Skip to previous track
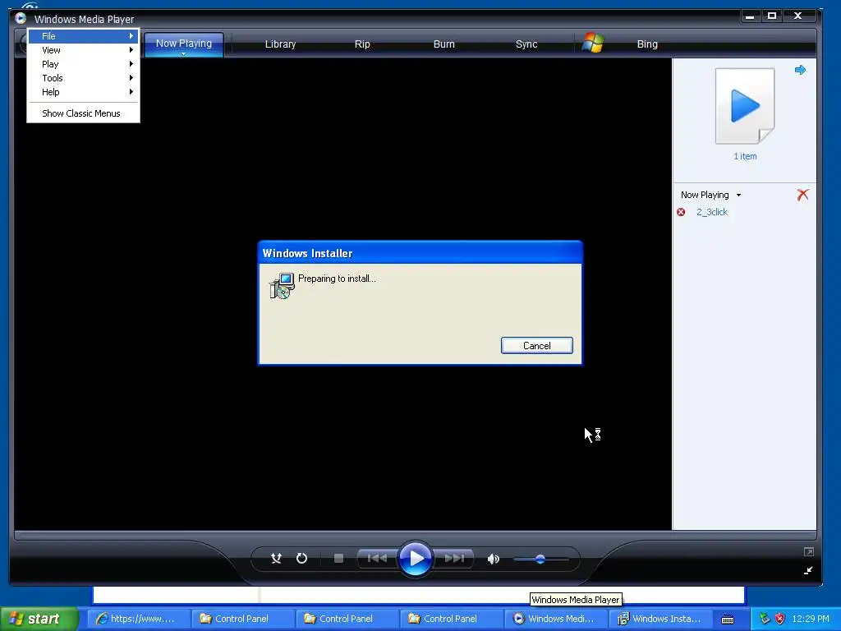The width and height of the screenshot is (841, 631). pyautogui.click(x=378, y=559)
